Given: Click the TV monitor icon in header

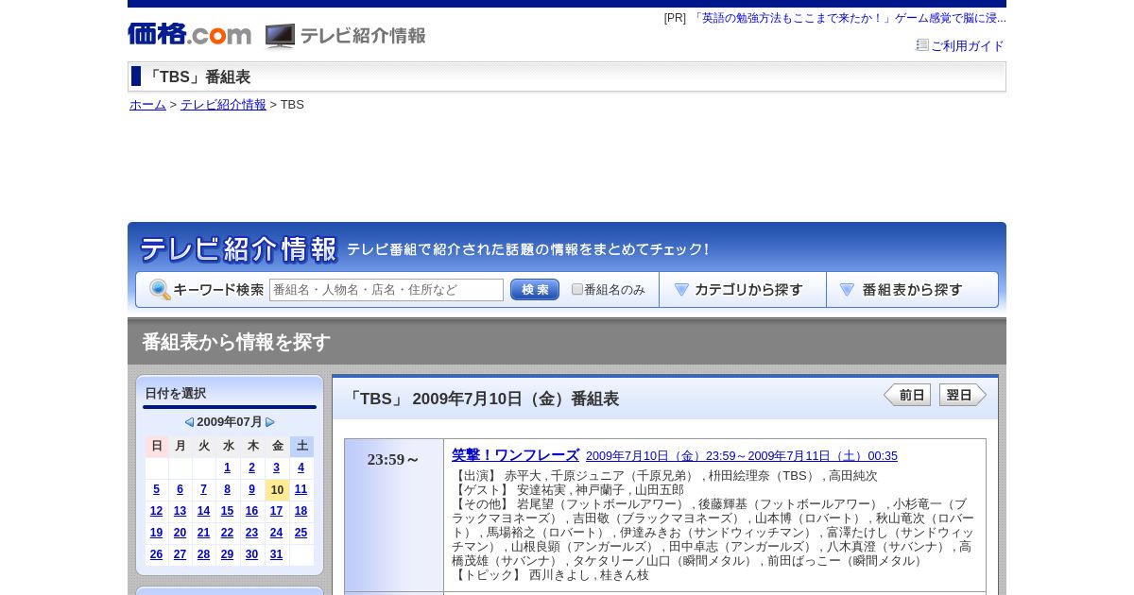Looking at the screenshot, I should pyautogui.click(x=280, y=36).
